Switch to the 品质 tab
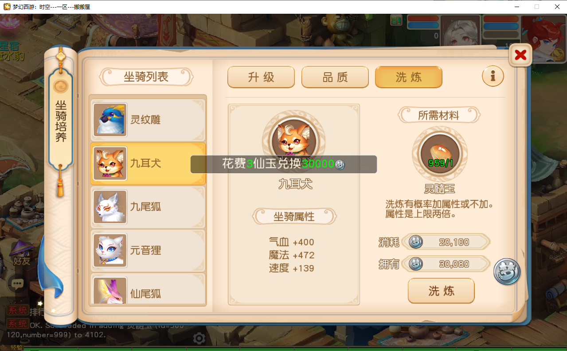 click(x=335, y=77)
